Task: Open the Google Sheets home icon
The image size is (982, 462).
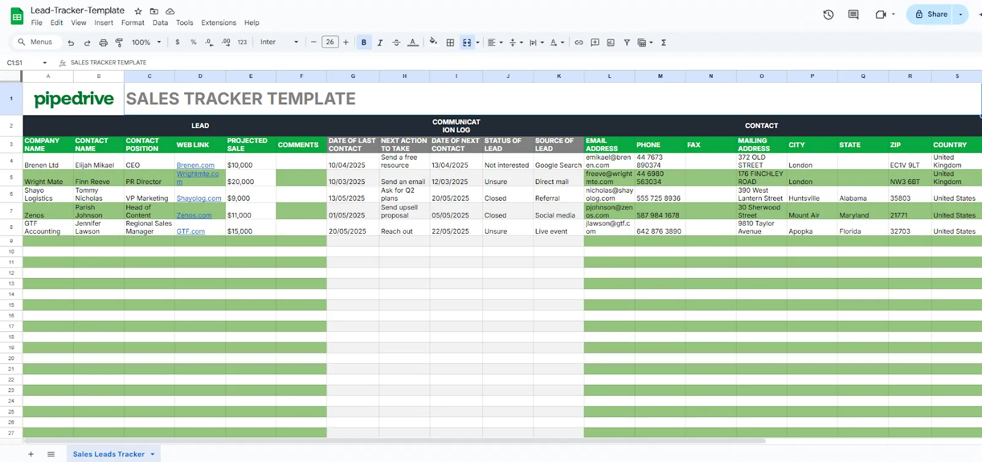Action: click(x=17, y=17)
